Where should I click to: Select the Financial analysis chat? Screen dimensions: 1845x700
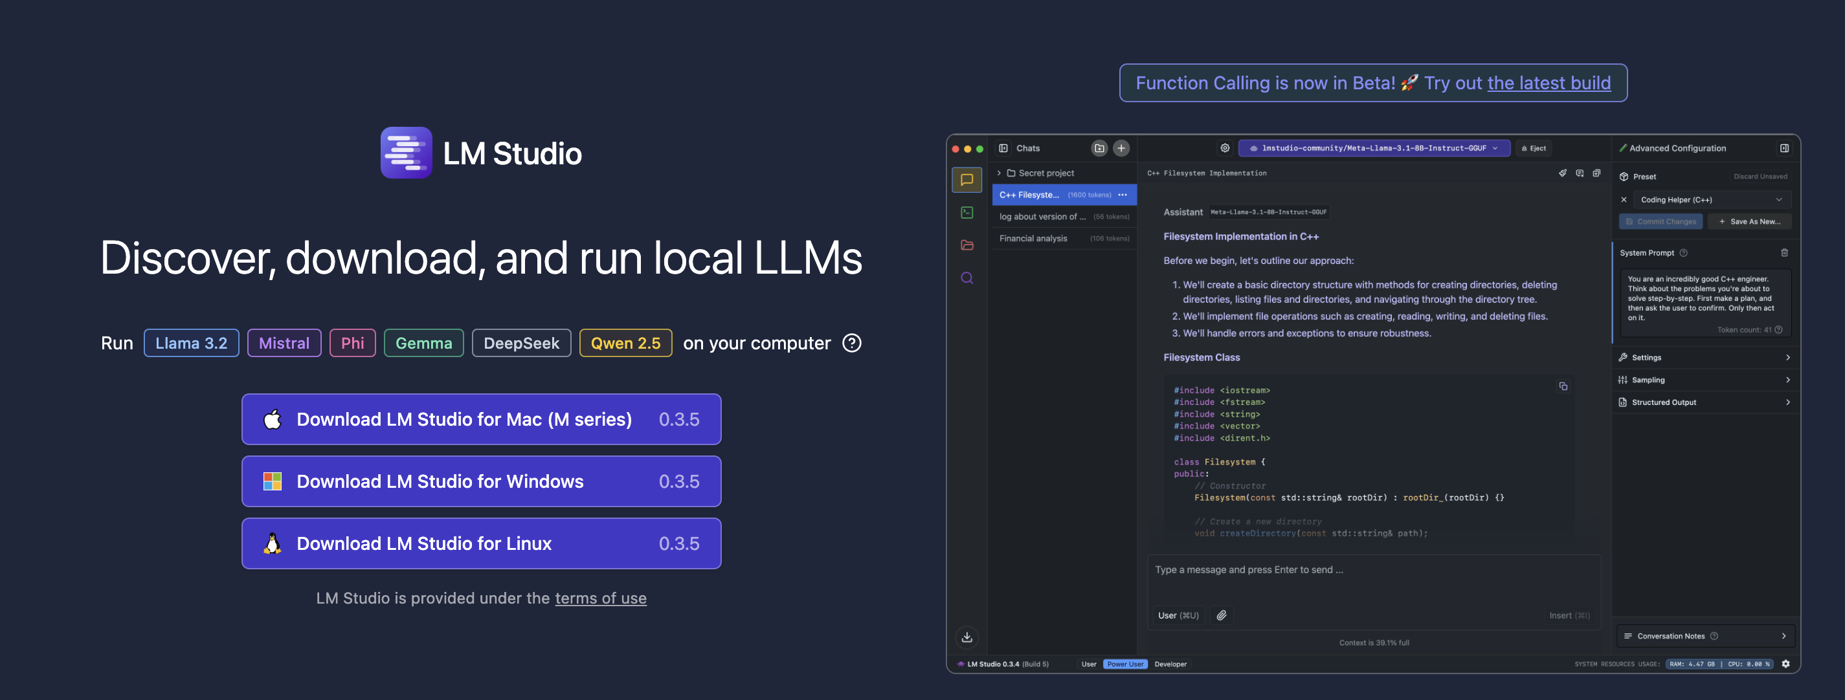1033,238
